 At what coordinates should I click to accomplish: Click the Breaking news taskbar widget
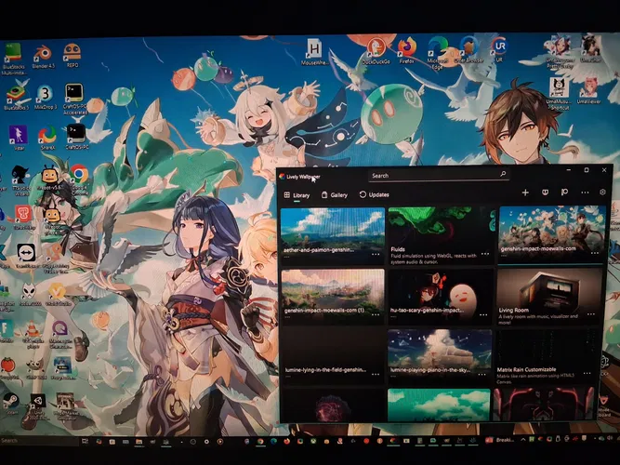point(500,440)
